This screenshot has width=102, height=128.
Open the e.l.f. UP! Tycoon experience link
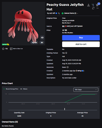[x=73, y=26]
